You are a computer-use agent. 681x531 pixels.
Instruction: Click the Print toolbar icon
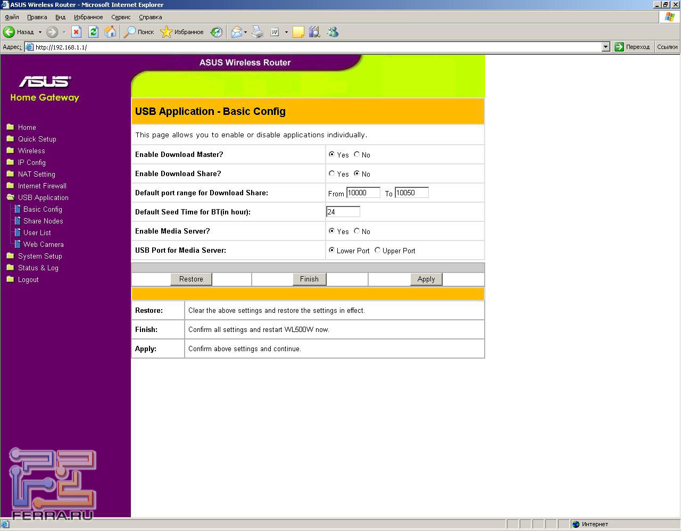click(x=258, y=32)
